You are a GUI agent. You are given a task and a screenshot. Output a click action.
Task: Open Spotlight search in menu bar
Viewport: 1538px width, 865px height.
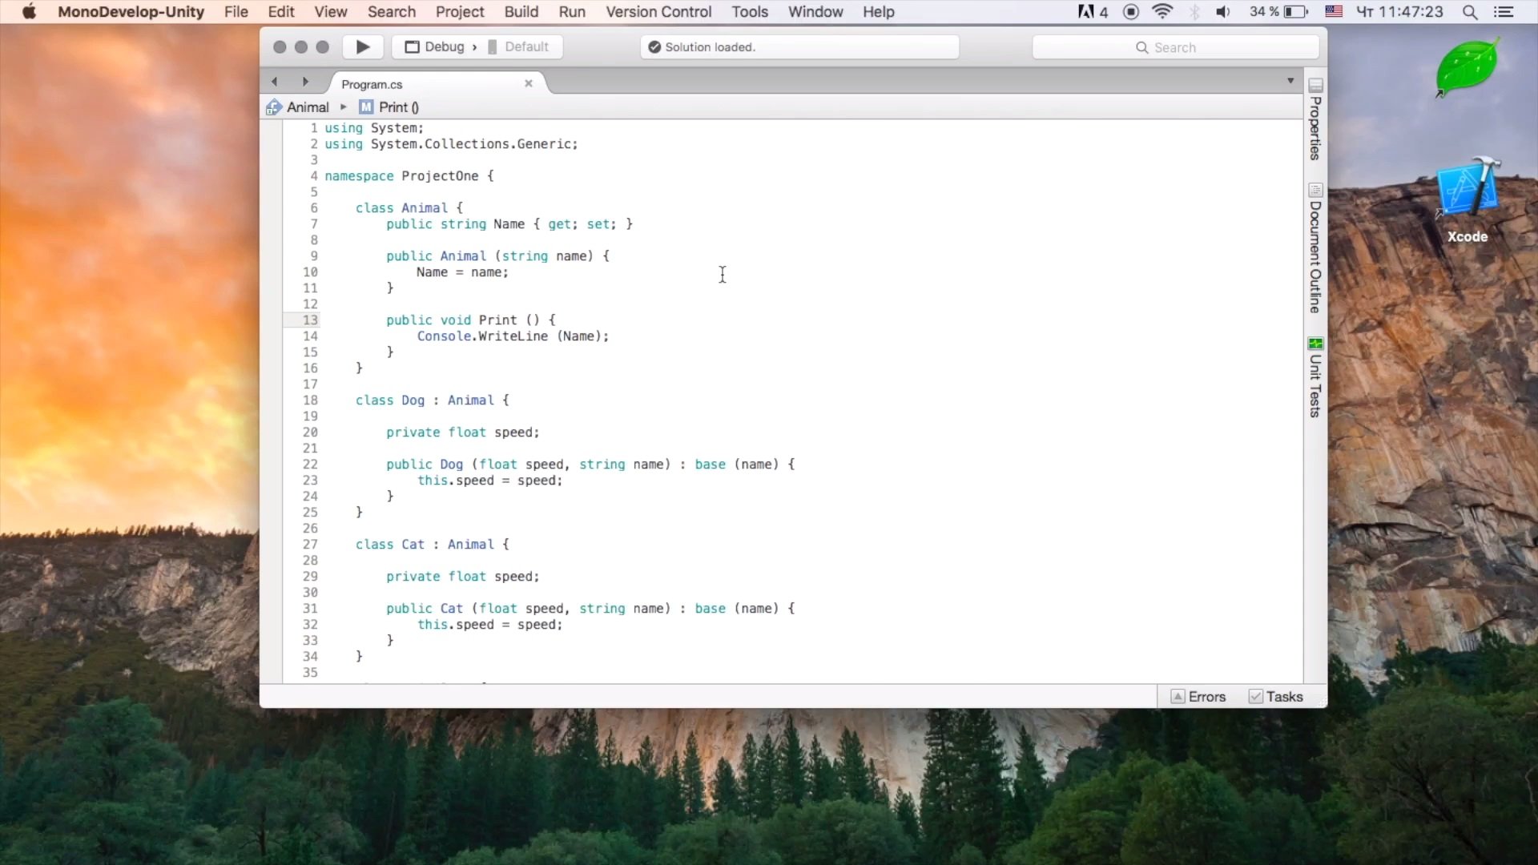[x=1470, y=12]
